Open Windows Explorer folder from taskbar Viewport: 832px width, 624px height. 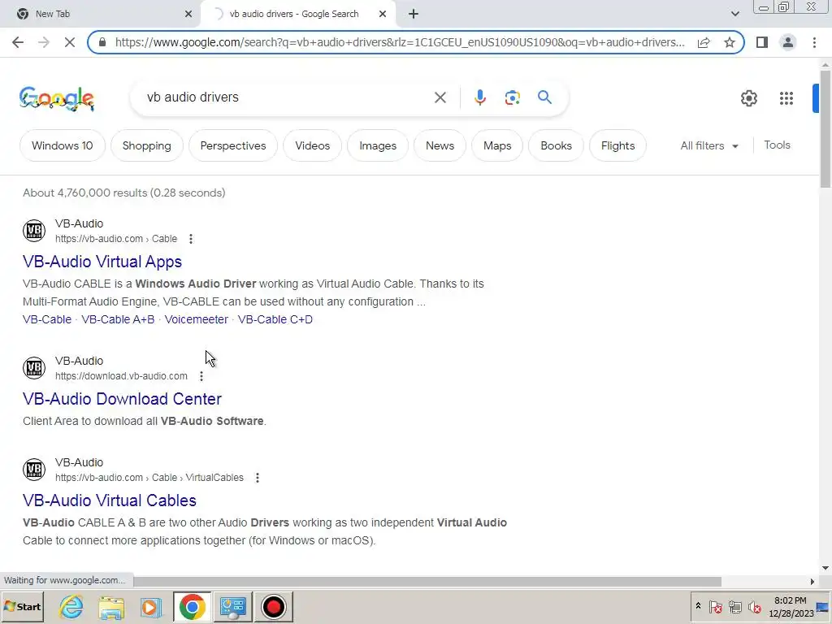[x=110, y=606]
